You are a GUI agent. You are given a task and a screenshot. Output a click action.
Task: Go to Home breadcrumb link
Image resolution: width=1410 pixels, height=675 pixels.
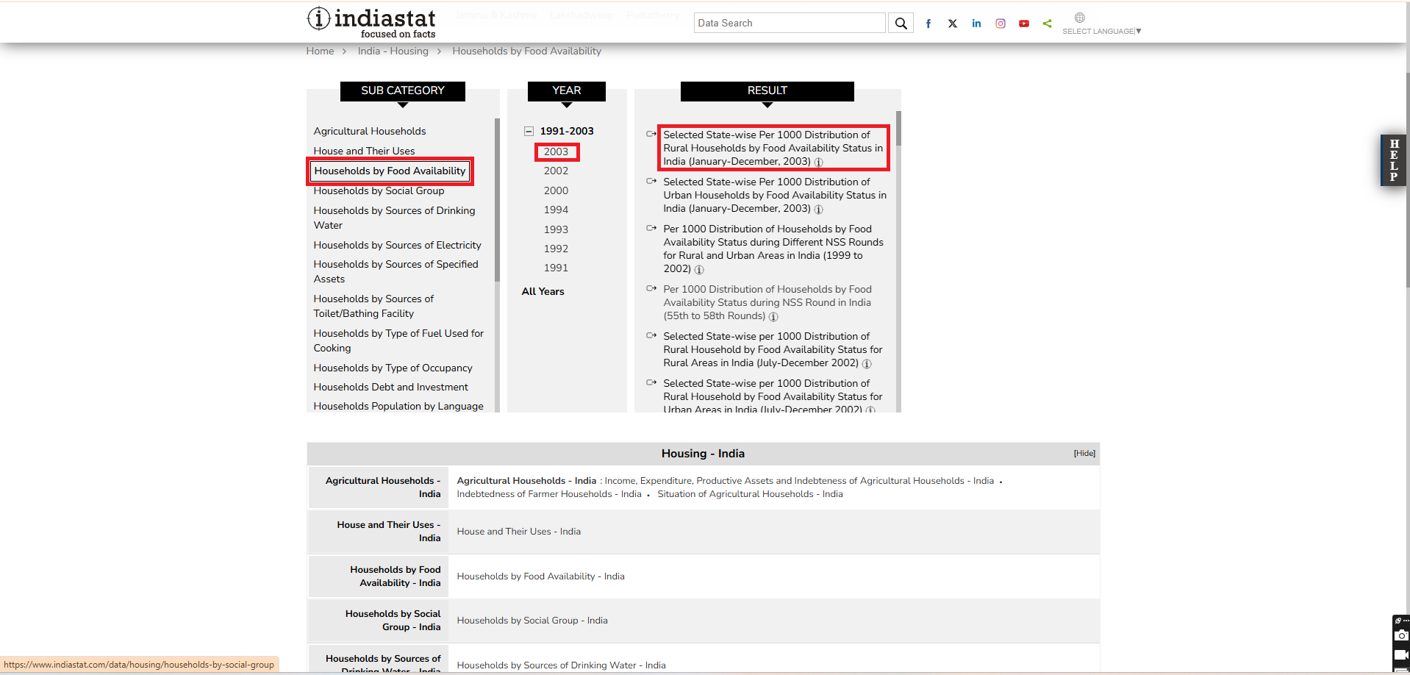pos(320,51)
